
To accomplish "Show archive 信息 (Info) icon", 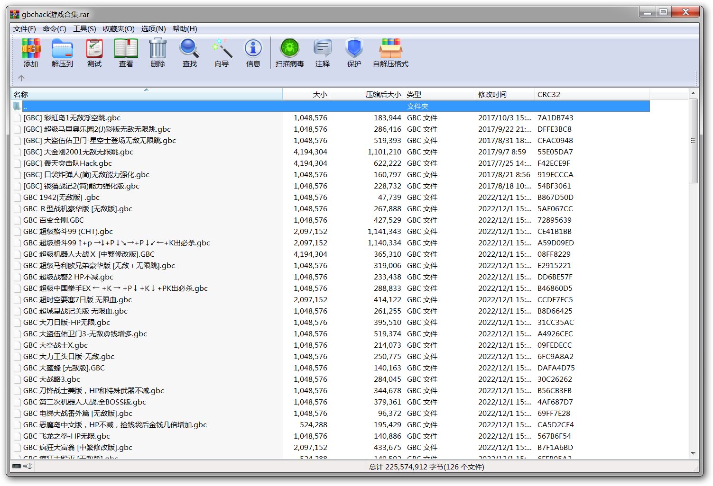I will point(253,48).
